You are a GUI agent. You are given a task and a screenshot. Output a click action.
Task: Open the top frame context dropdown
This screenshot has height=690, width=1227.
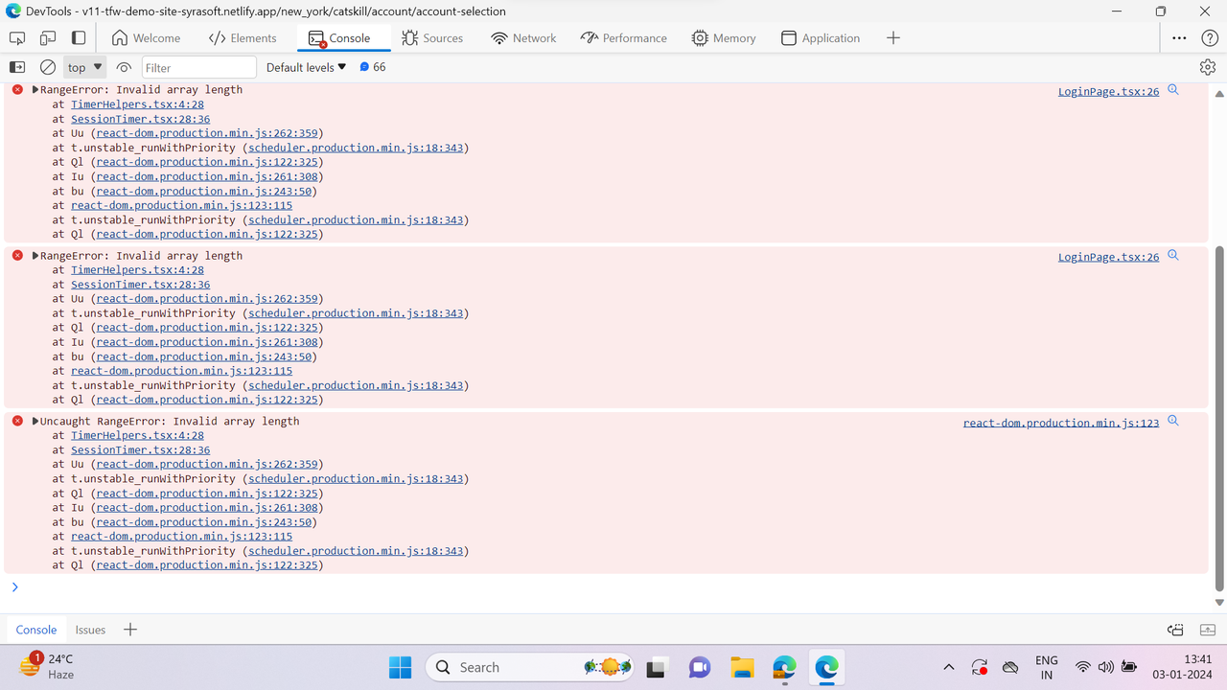point(83,67)
